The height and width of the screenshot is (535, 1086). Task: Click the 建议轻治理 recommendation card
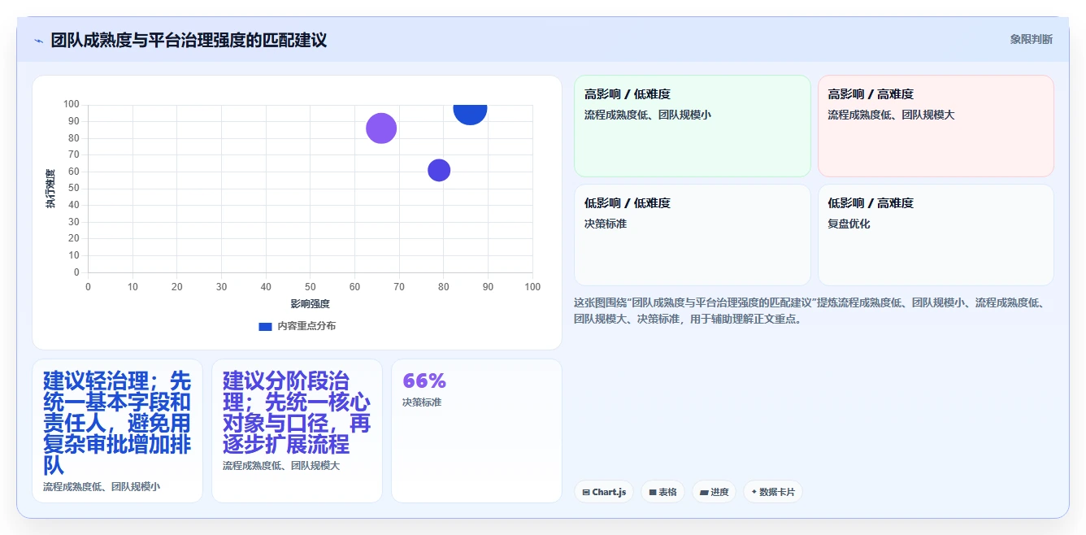point(117,431)
